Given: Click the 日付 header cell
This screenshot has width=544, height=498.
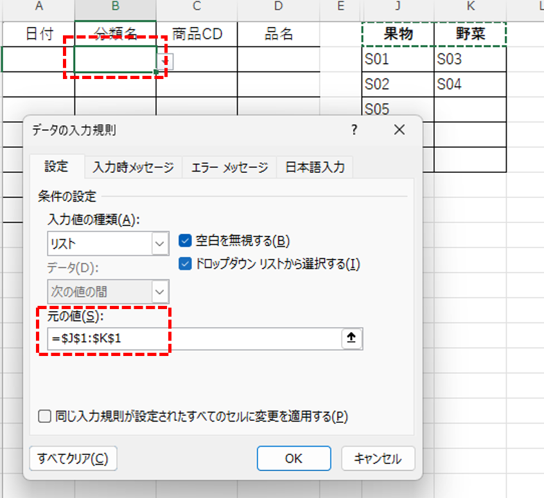Looking at the screenshot, I should pyautogui.click(x=39, y=34).
